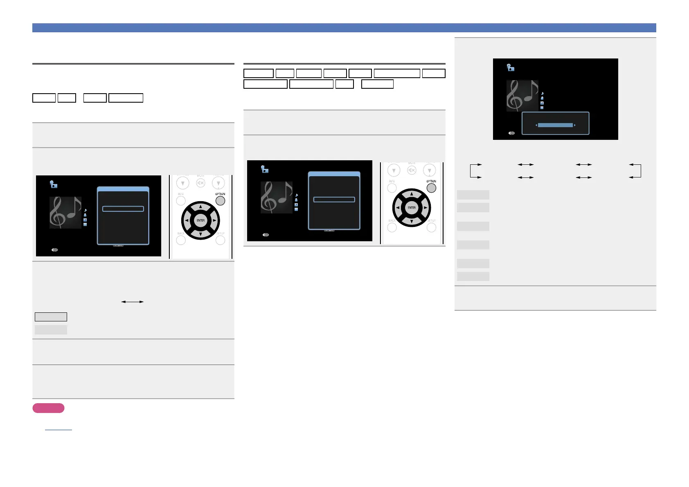Click MUTE speaker icon on the leftmost remote
The width and height of the screenshot is (689, 487).
click(200, 183)
